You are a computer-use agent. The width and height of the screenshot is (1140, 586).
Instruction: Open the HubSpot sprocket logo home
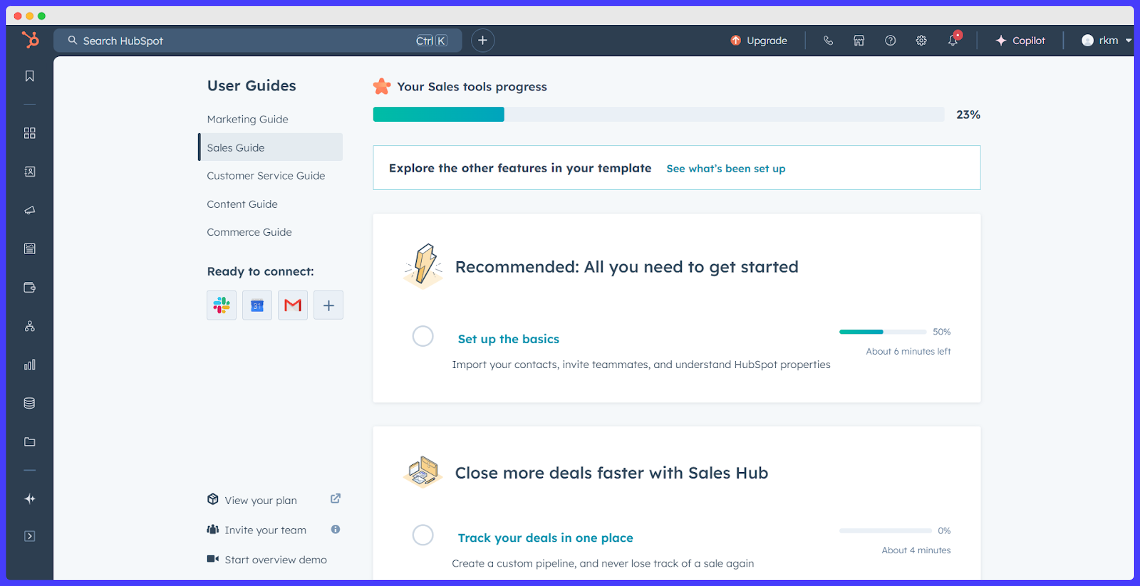(30, 40)
